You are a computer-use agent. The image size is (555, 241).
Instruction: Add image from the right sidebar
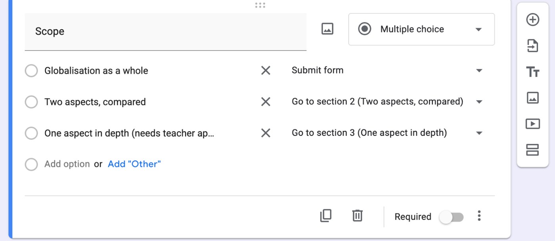[x=532, y=98]
